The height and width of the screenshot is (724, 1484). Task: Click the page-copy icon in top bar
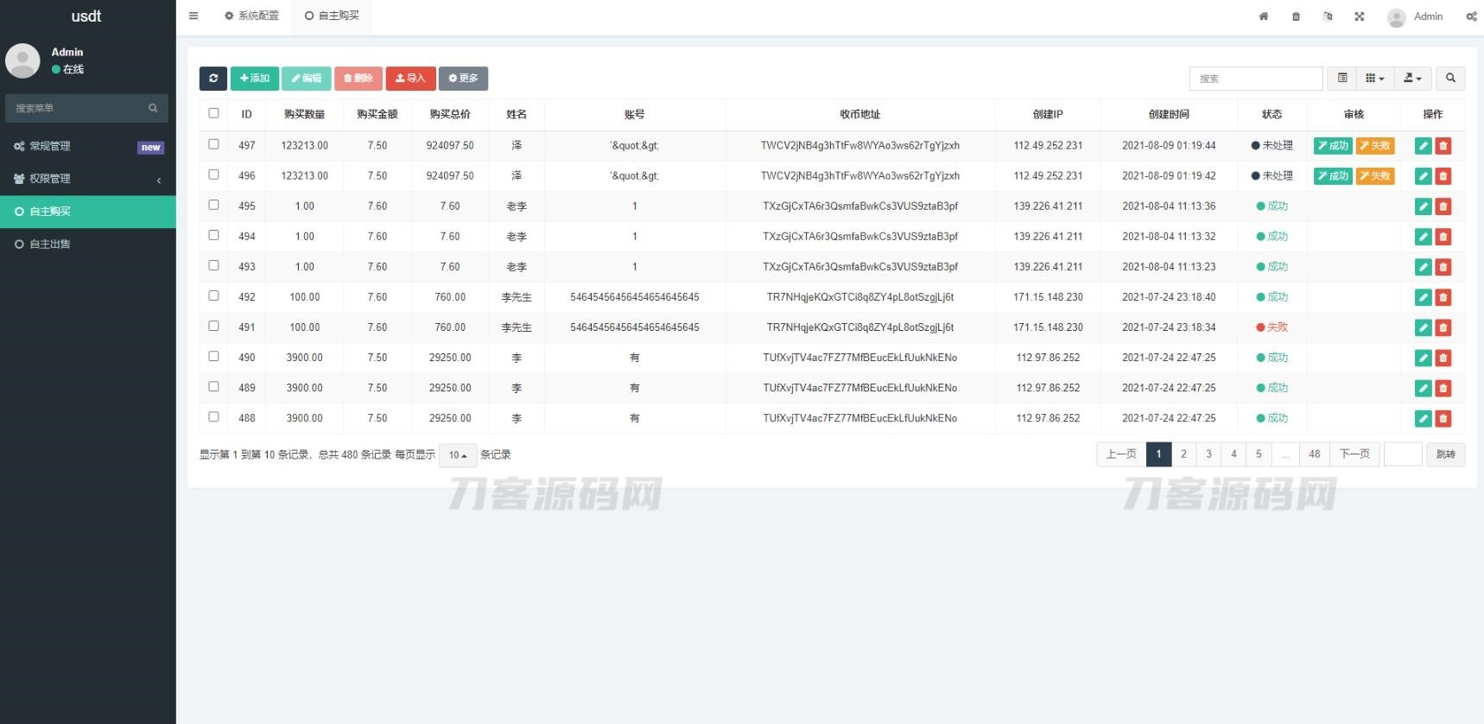[1328, 16]
